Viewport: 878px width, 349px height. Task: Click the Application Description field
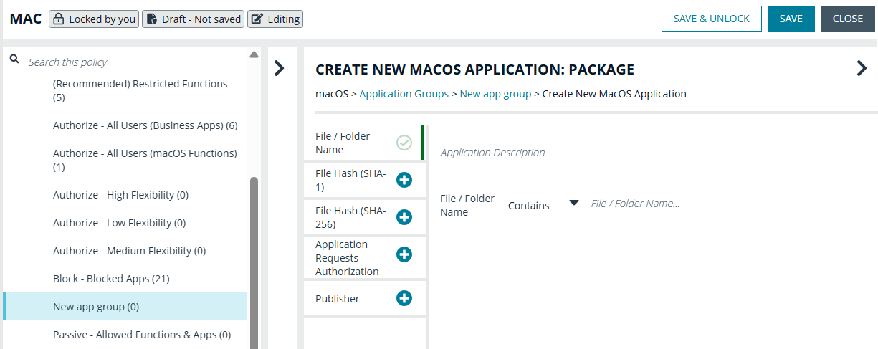click(548, 153)
